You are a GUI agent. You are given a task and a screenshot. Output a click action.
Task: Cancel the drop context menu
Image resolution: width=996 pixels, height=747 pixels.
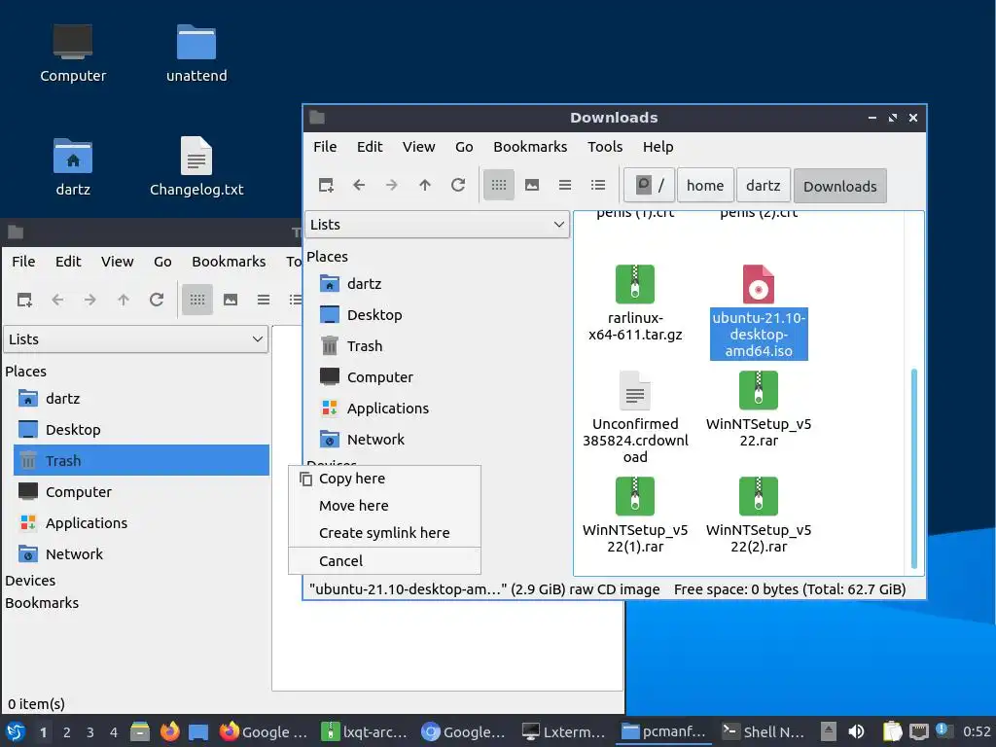pos(384,561)
